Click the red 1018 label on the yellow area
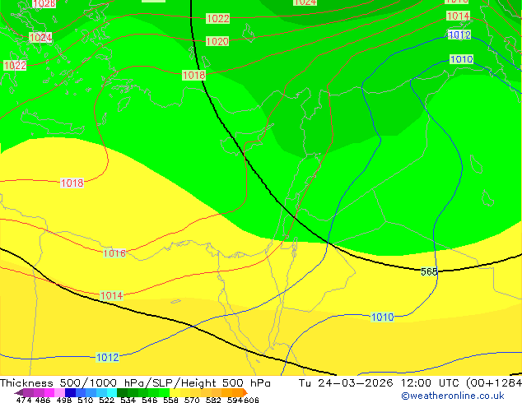This screenshot has height=403, width=522. [x=72, y=183]
